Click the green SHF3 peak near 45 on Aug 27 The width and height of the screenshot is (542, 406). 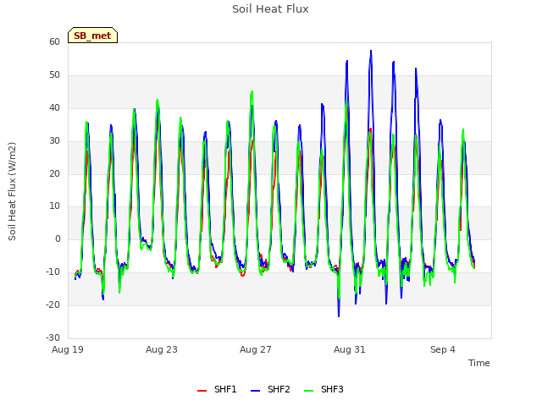tap(252, 92)
